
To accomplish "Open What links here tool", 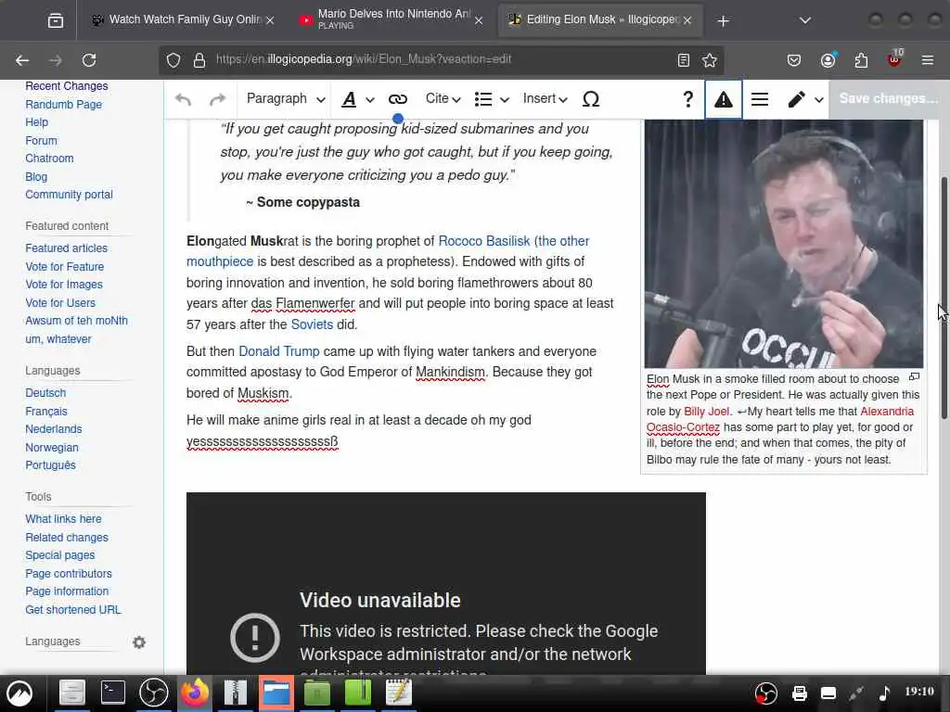I will (63, 519).
